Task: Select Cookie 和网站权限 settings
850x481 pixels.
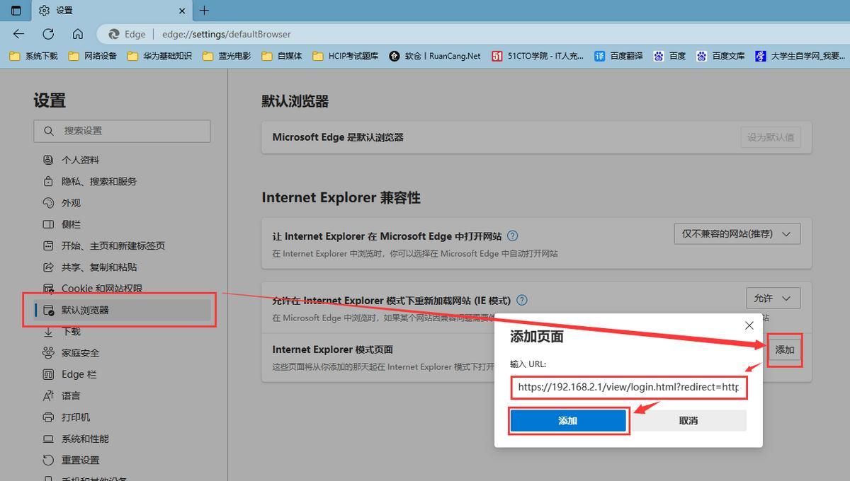Action: [x=103, y=288]
